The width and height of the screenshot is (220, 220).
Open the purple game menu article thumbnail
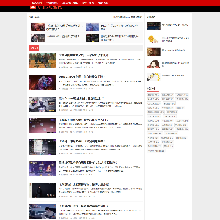point(42,169)
